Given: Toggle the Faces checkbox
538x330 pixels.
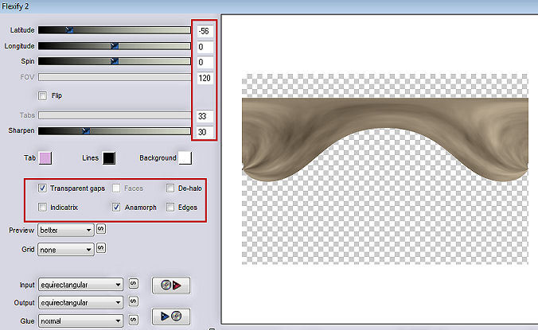Looking at the screenshot, I should (116, 188).
